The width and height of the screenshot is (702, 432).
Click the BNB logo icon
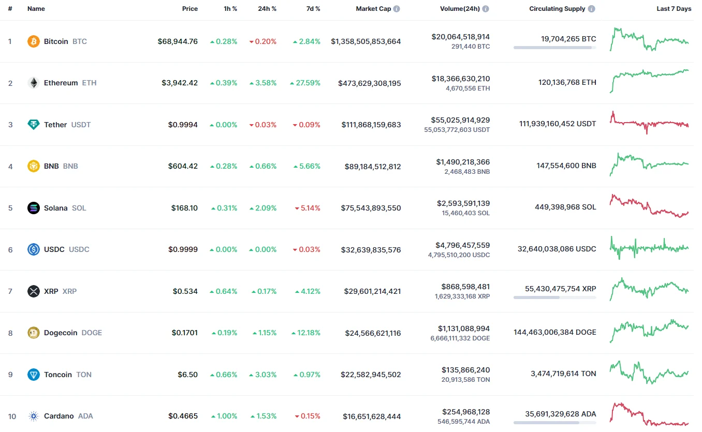click(34, 166)
